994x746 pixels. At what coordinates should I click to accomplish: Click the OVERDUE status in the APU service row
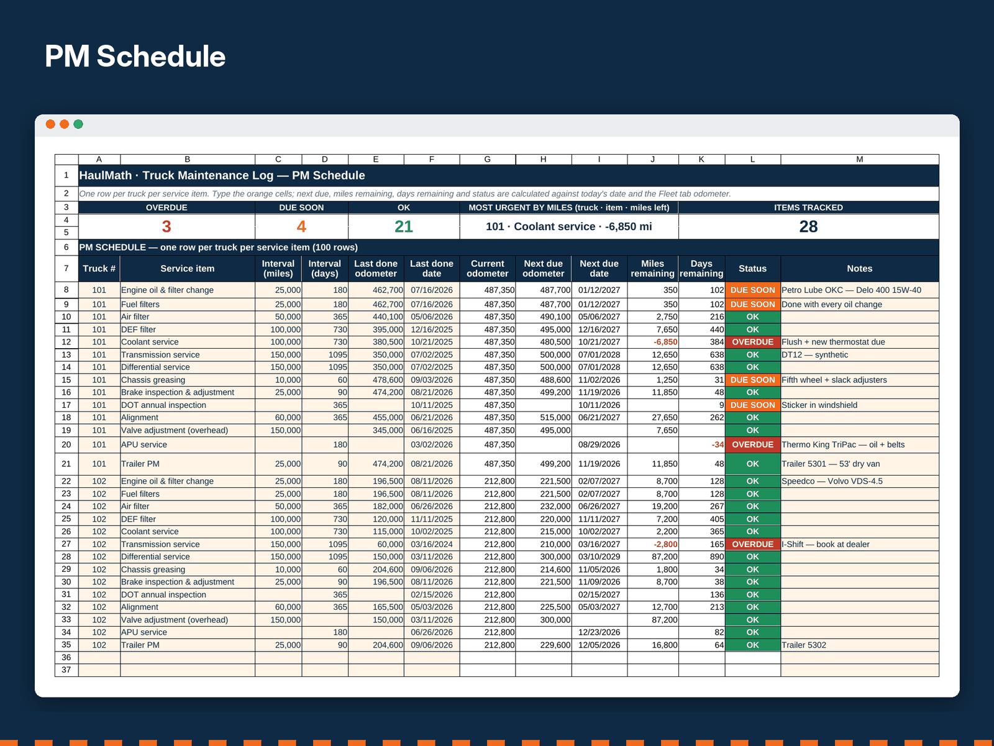pos(753,444)
